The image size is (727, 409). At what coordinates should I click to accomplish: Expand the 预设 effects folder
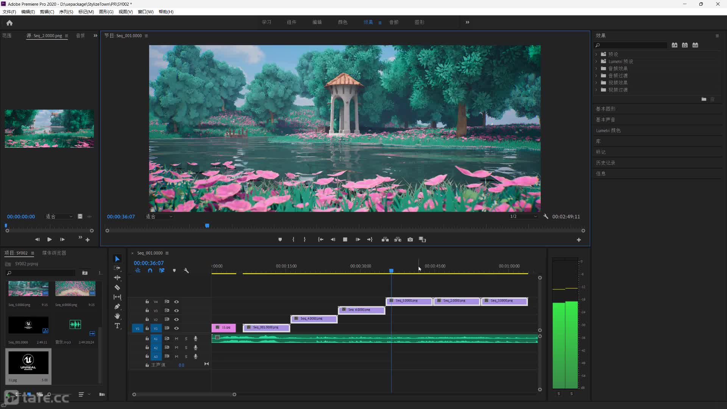coord(596,54)
